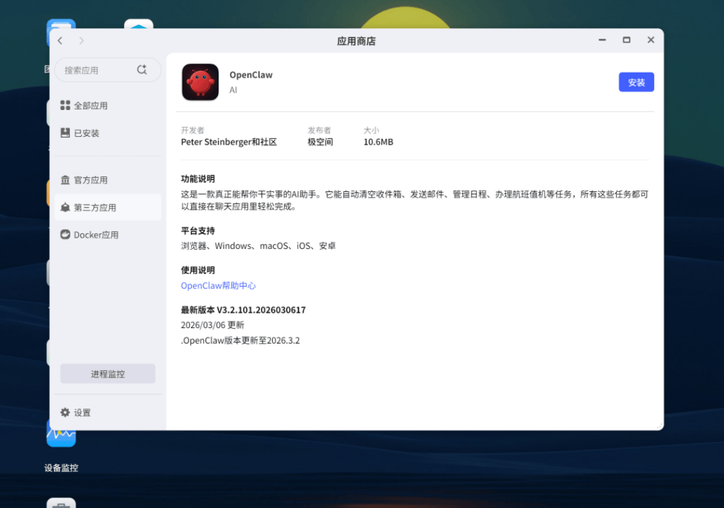Click the blue 安装 button

click(x=636, y=83)
